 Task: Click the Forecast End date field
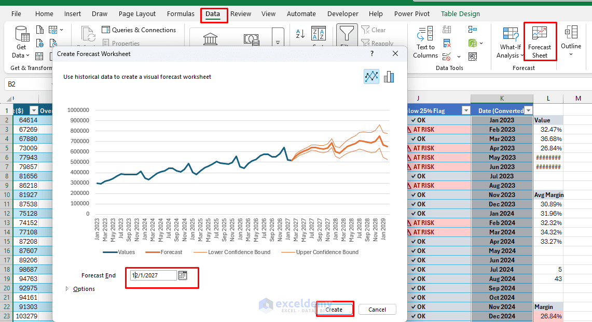click(x=153, y=275)
